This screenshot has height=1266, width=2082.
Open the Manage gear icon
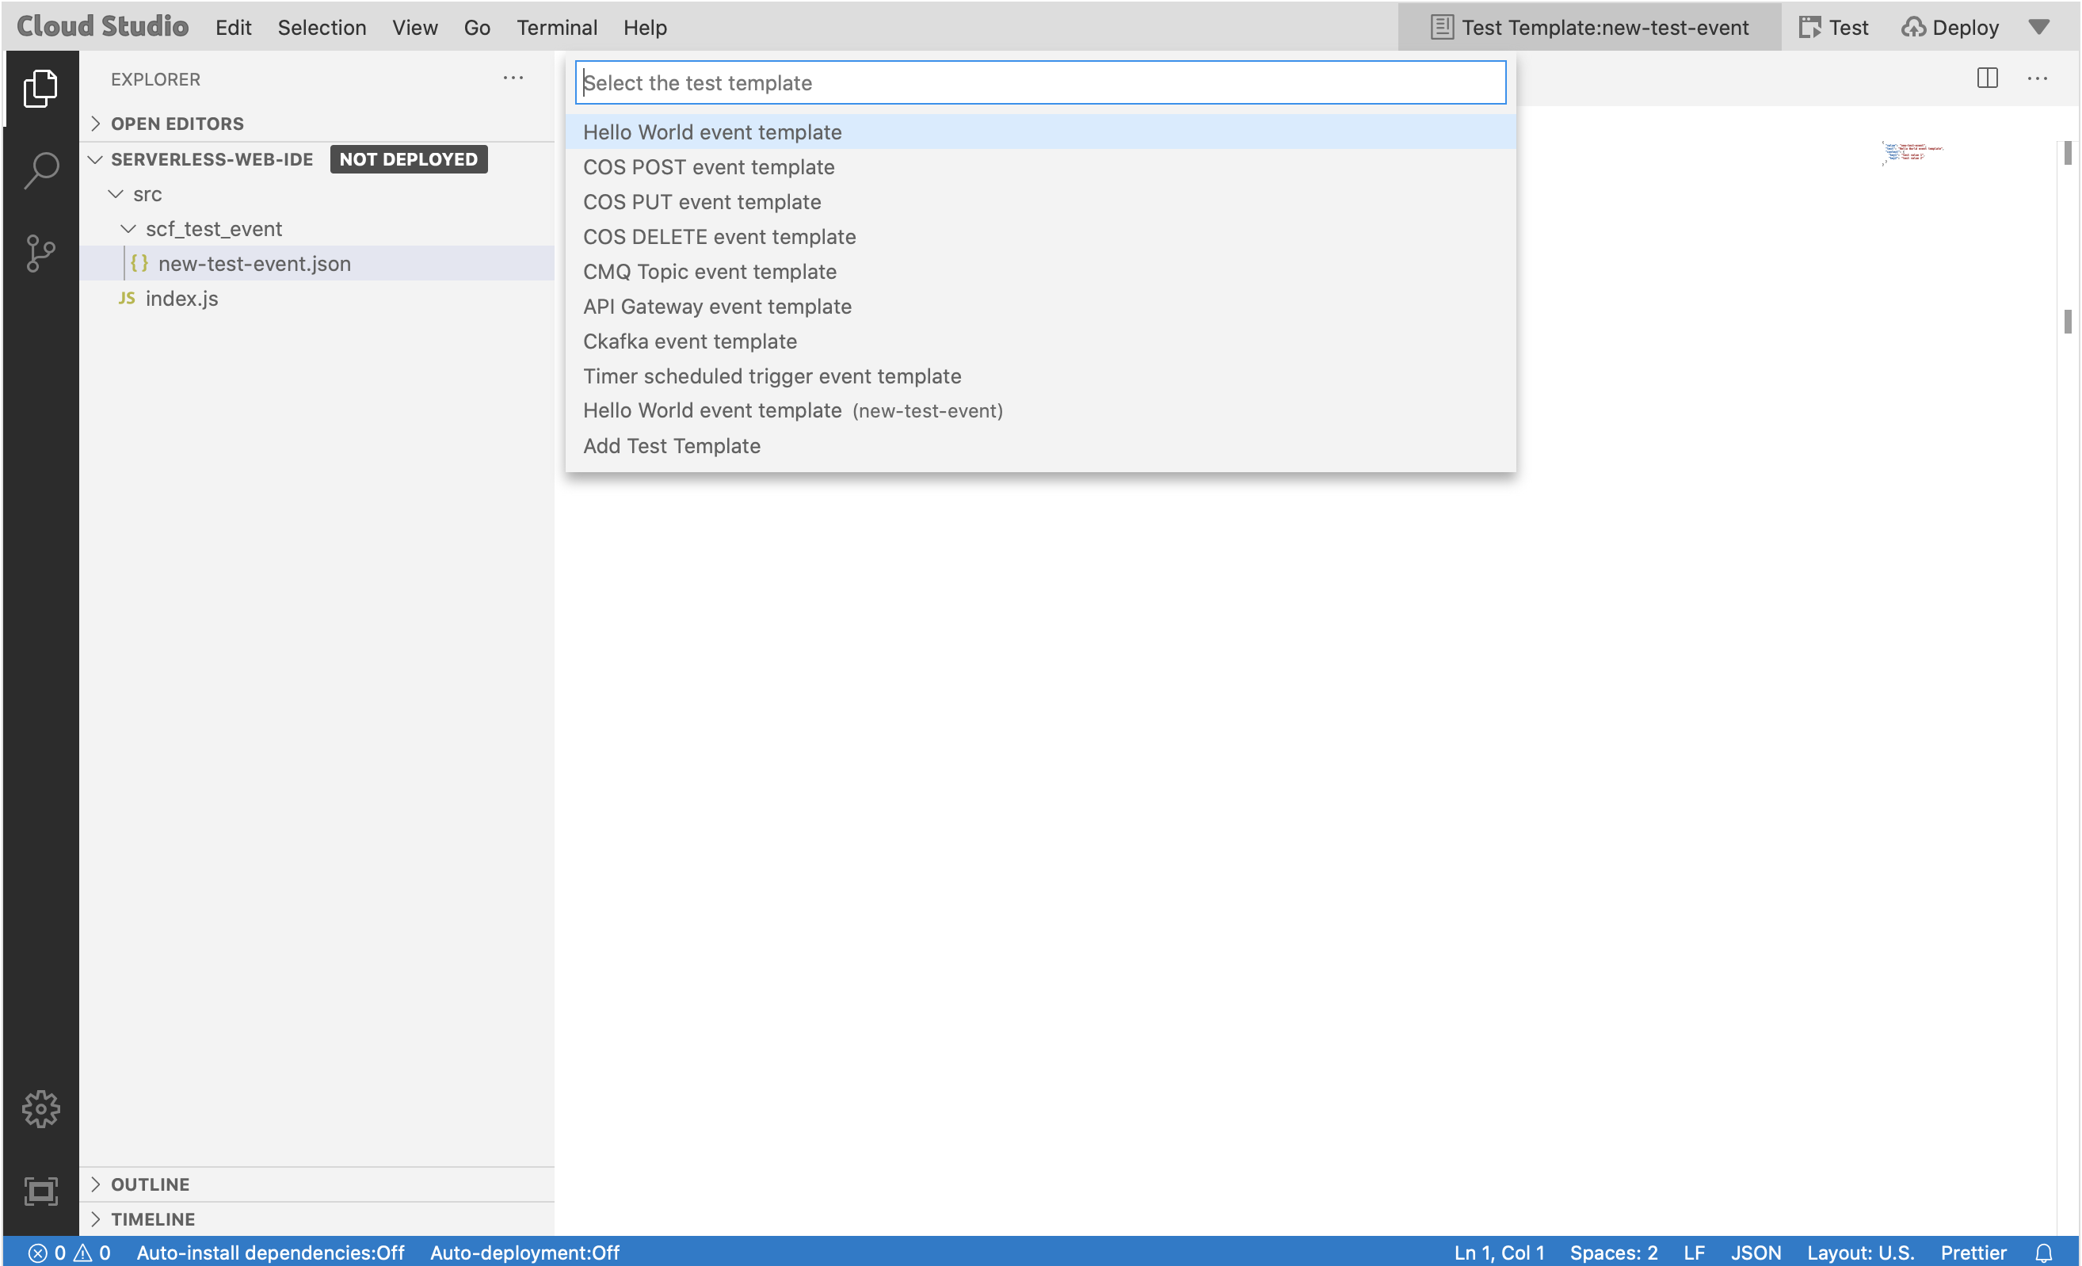40,1108
